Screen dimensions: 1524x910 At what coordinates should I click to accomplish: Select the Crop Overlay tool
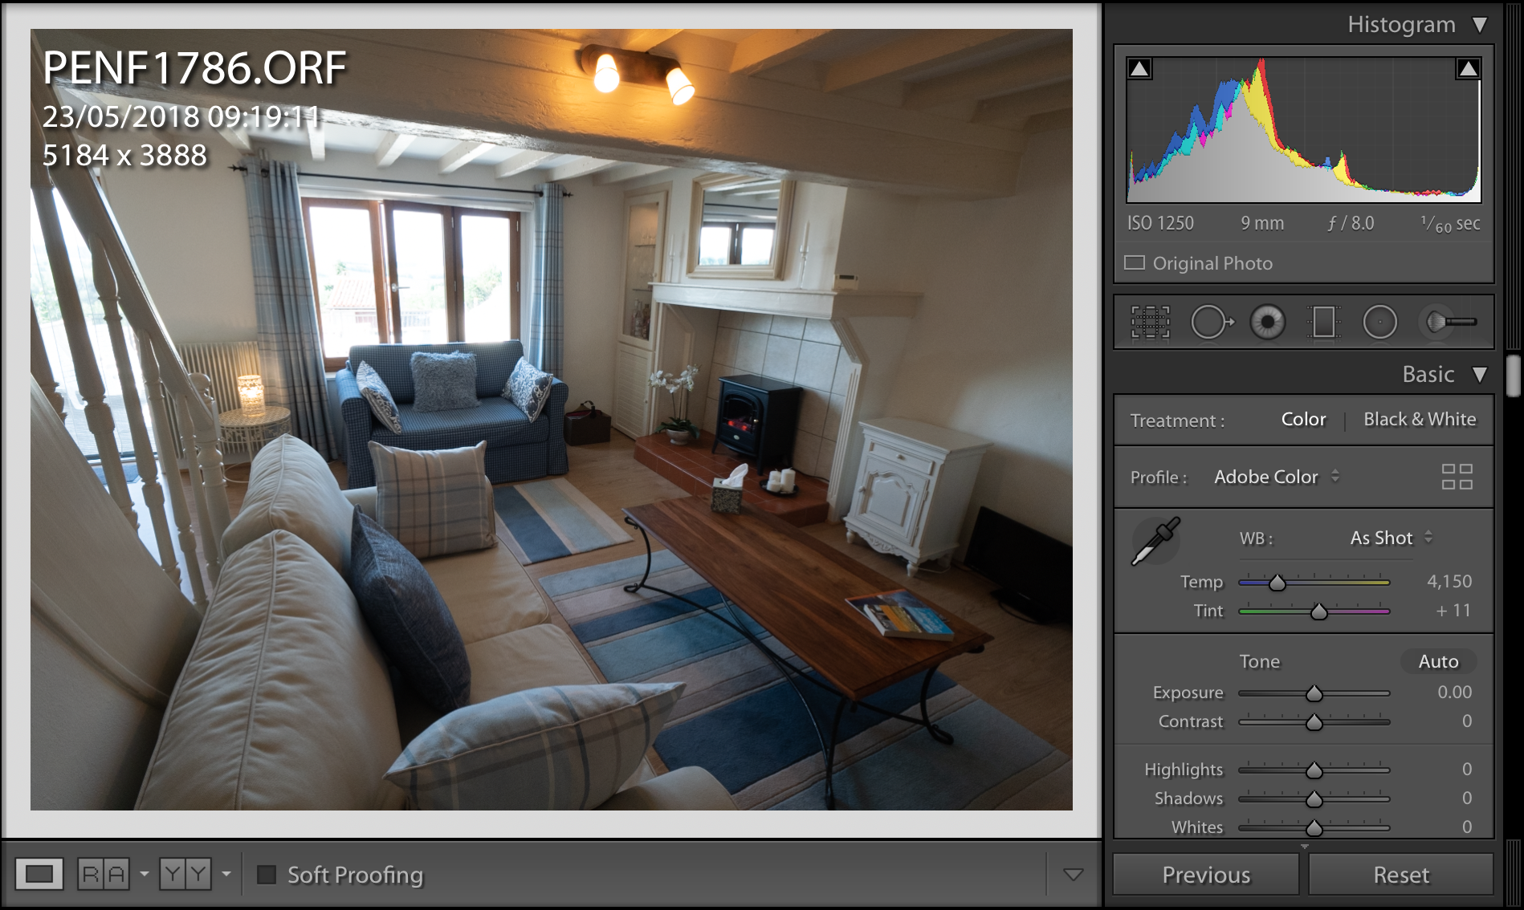coord(1150,323)
